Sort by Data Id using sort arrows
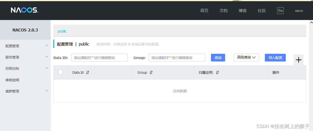This screenshot has width=313, height=131. 88,72
